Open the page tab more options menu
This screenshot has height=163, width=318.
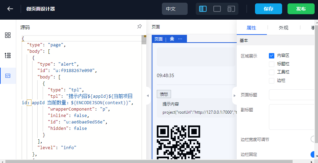tap(180, 39)
